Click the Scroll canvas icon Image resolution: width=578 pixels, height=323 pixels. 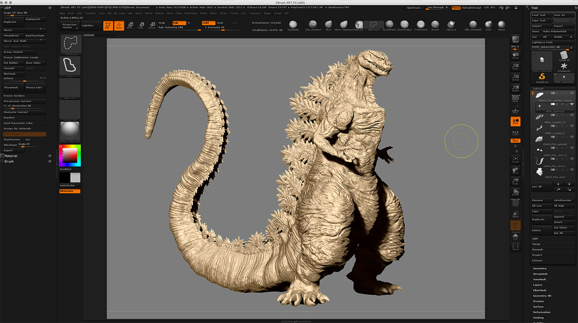[x=515, y=55]
